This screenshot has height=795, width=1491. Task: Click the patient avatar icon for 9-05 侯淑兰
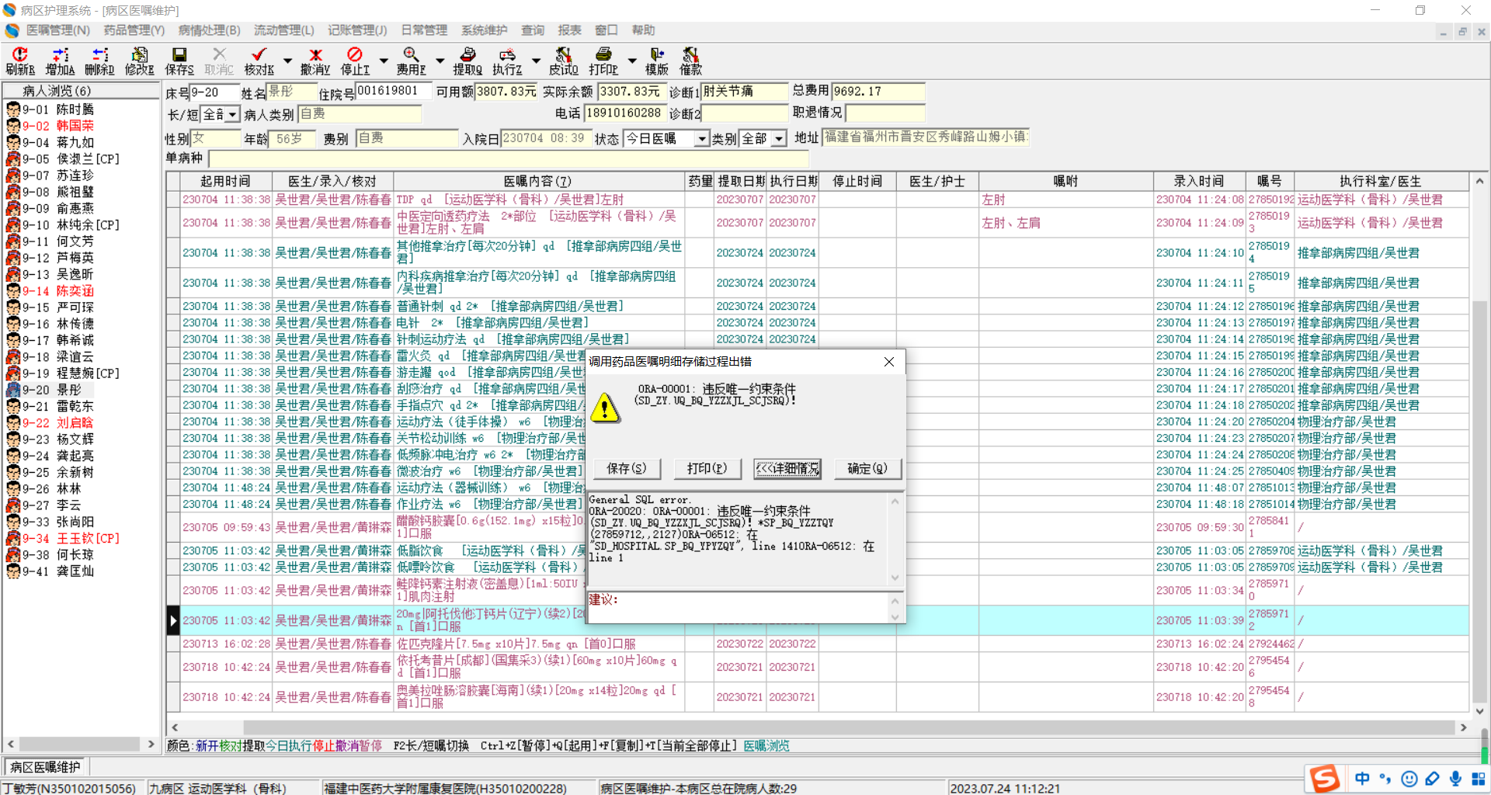point(13,159)
